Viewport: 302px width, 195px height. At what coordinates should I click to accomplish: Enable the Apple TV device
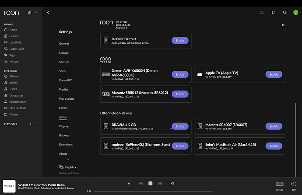tap(274, 74)
